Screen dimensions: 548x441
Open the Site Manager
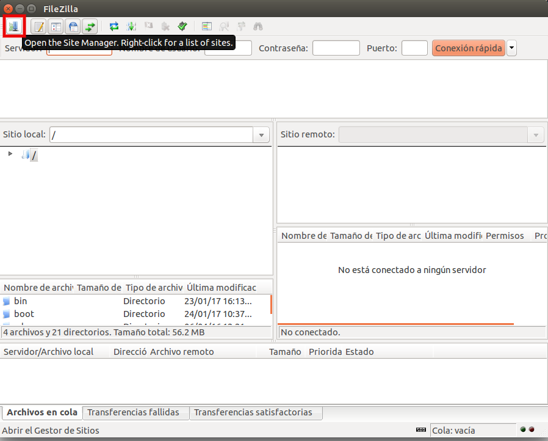point(14,26)
